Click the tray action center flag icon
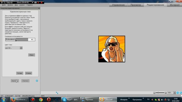The height and width of the screenshot is (102, 182). (x=169, y=100)
